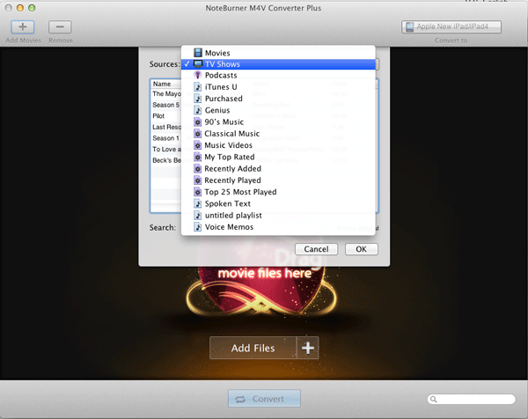This screenshot has width=528, height=419.
Task: Select Podcasts in the Sources menu
Action: point(278,75)
